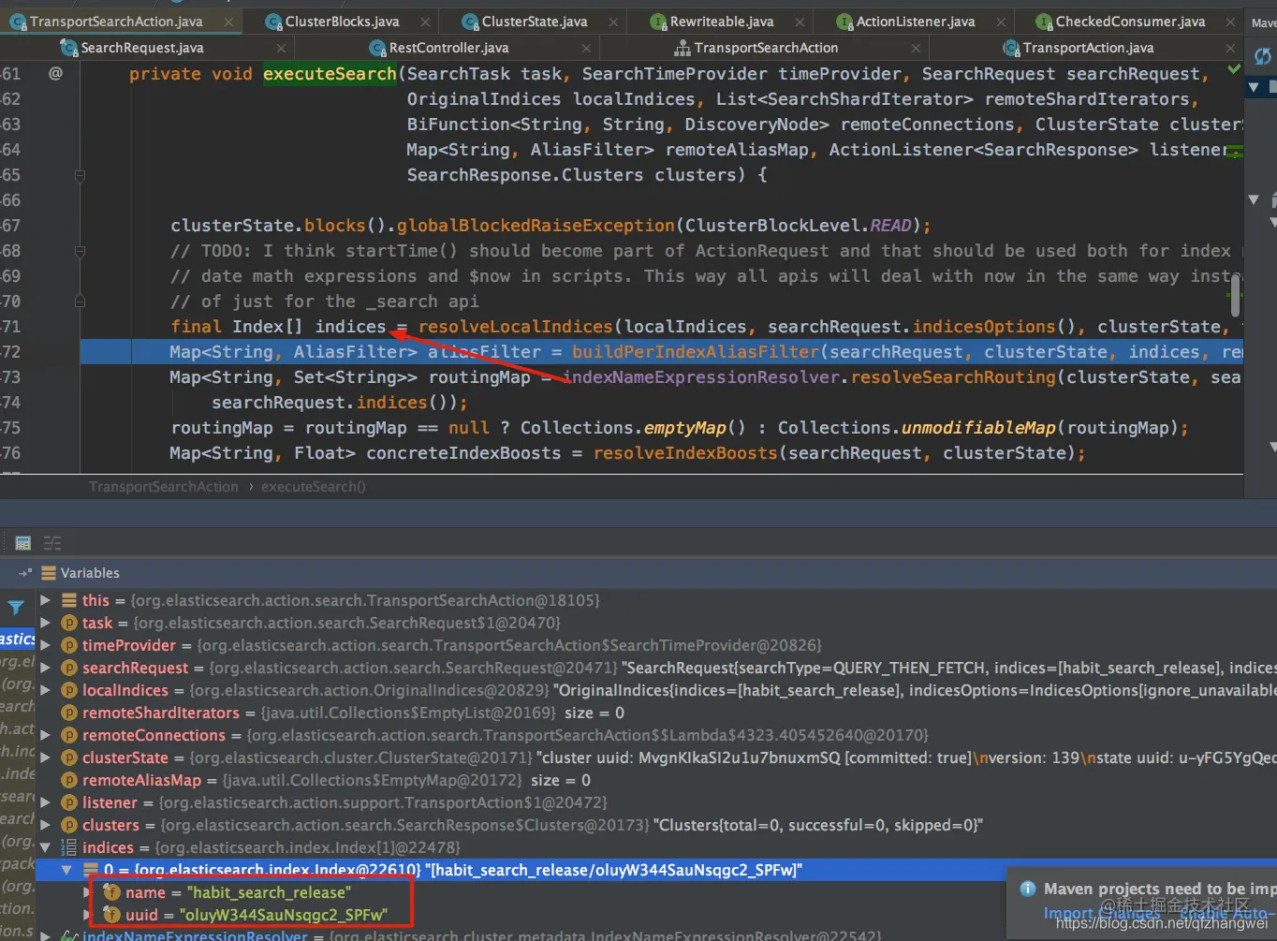The height and width of the screenshot is (941, 1277).
Task: Open the ActionListener.java tab
Action: 916,22
